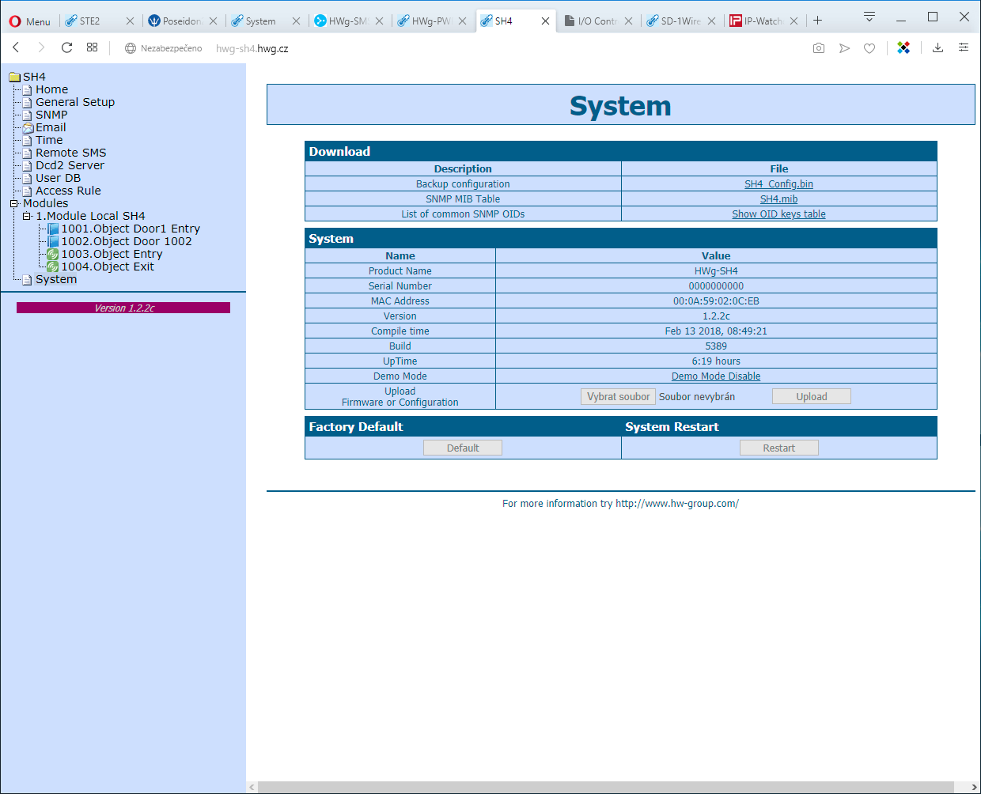981x794 pixels.
Task: Open the Opera Menu button
Action: point(30,21)
